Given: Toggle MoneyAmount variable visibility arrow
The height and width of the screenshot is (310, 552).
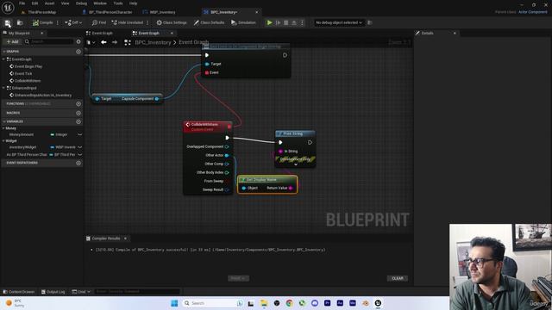Looking at the screenshot, I should (x=80, y=134).
